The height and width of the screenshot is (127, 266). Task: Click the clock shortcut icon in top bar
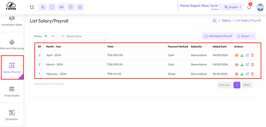click(x=52, y=7)
